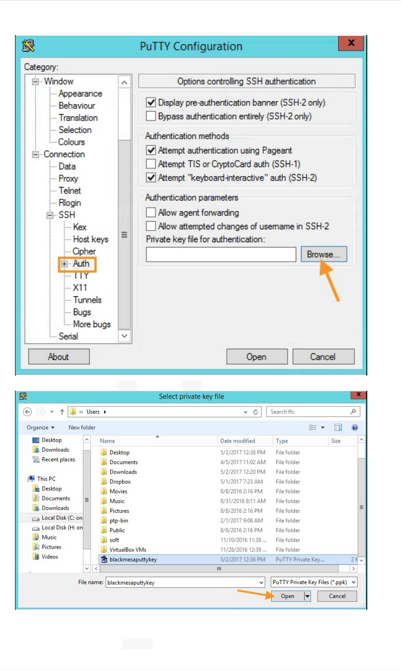Open help with the blue question mark icon
Screen dimensions: 401x670
355,427
